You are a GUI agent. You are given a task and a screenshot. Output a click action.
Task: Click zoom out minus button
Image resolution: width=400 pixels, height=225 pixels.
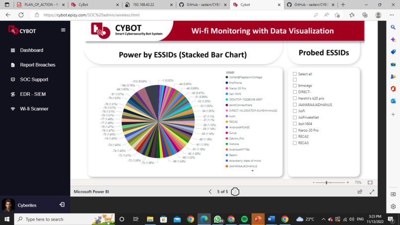pos(314,182)
